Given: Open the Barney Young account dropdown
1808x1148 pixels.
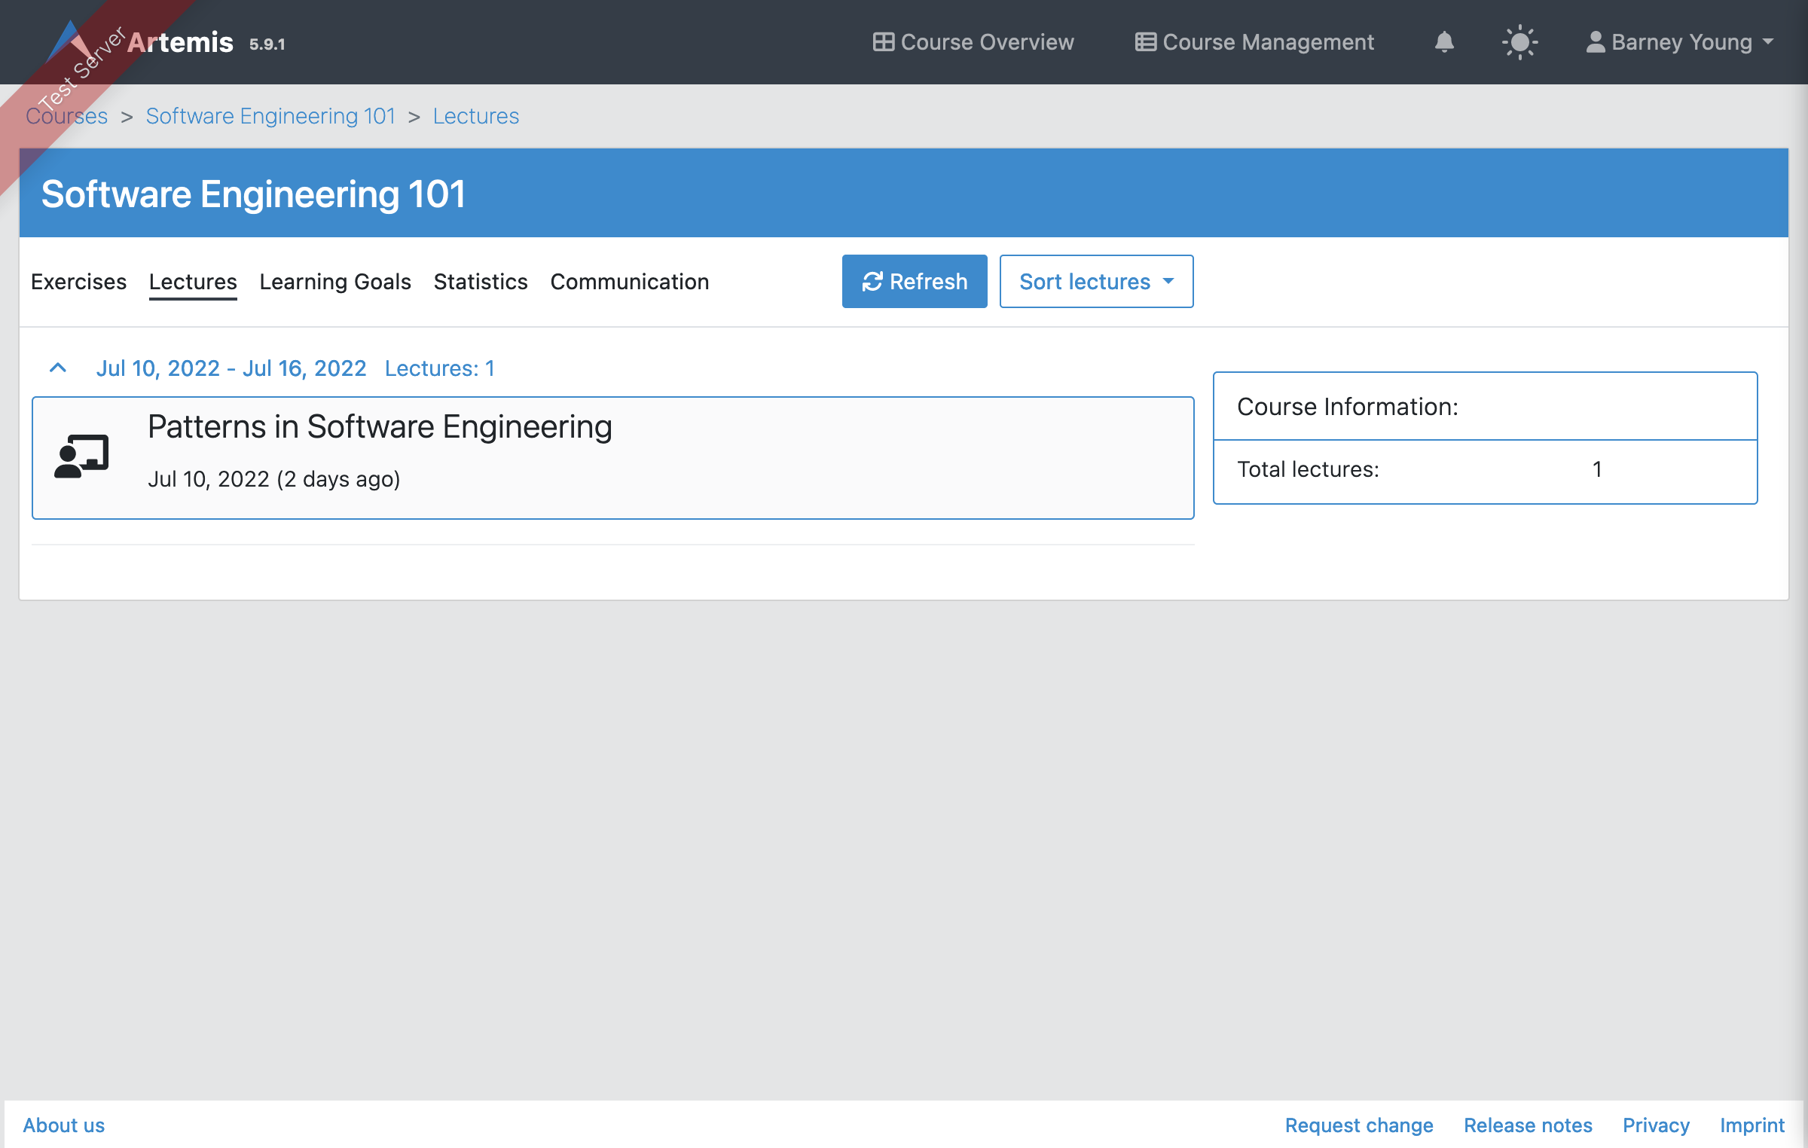Looking at the screenshot, I should coord(1680,41).
